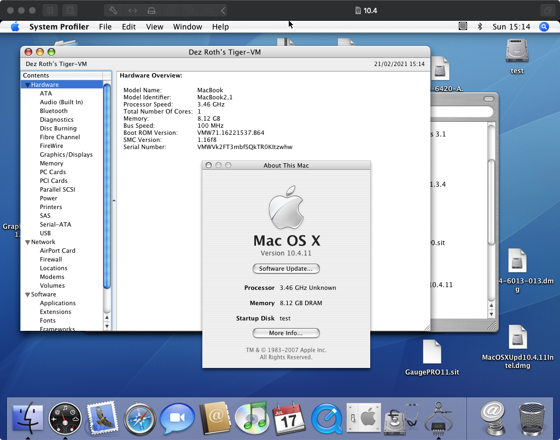
Task: Select Firewall under Network
Action: (x=51, y=260)
